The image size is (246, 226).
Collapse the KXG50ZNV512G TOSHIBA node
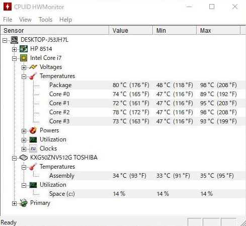click(14, 158)
